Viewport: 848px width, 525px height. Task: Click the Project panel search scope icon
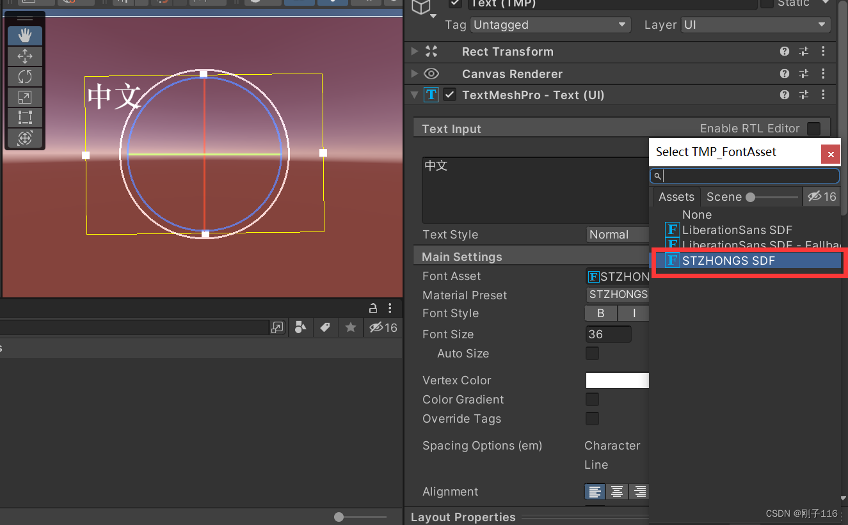(x=277, y=327)
